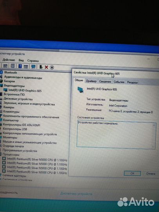Viewport: 159px width, 212px height.
Task: Open the Справка menu
Action: tap(33, 60)
